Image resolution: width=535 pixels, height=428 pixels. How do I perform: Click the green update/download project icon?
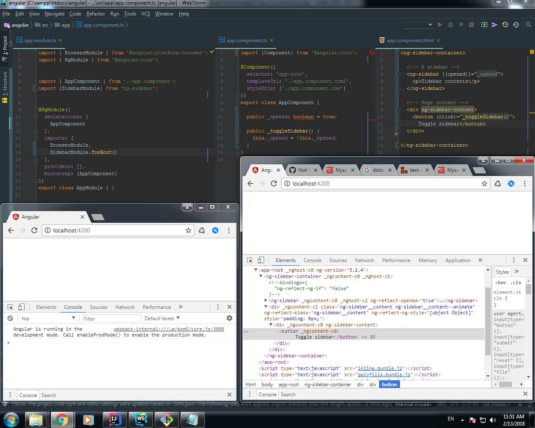point(484,25)
